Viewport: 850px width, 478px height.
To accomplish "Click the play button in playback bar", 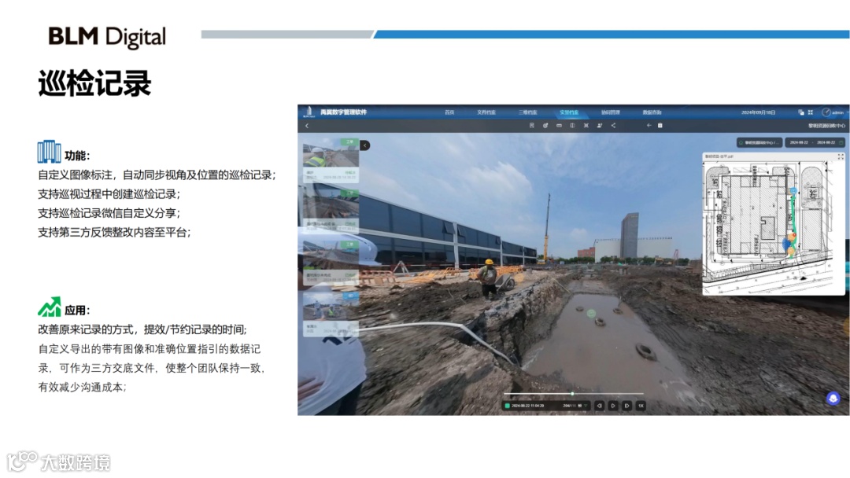I will pos(613,406).
